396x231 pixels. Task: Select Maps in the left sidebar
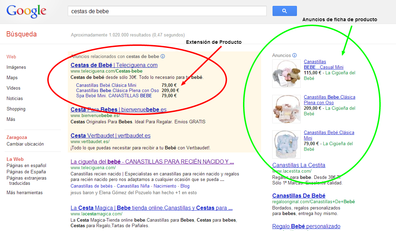click(12, 77)
